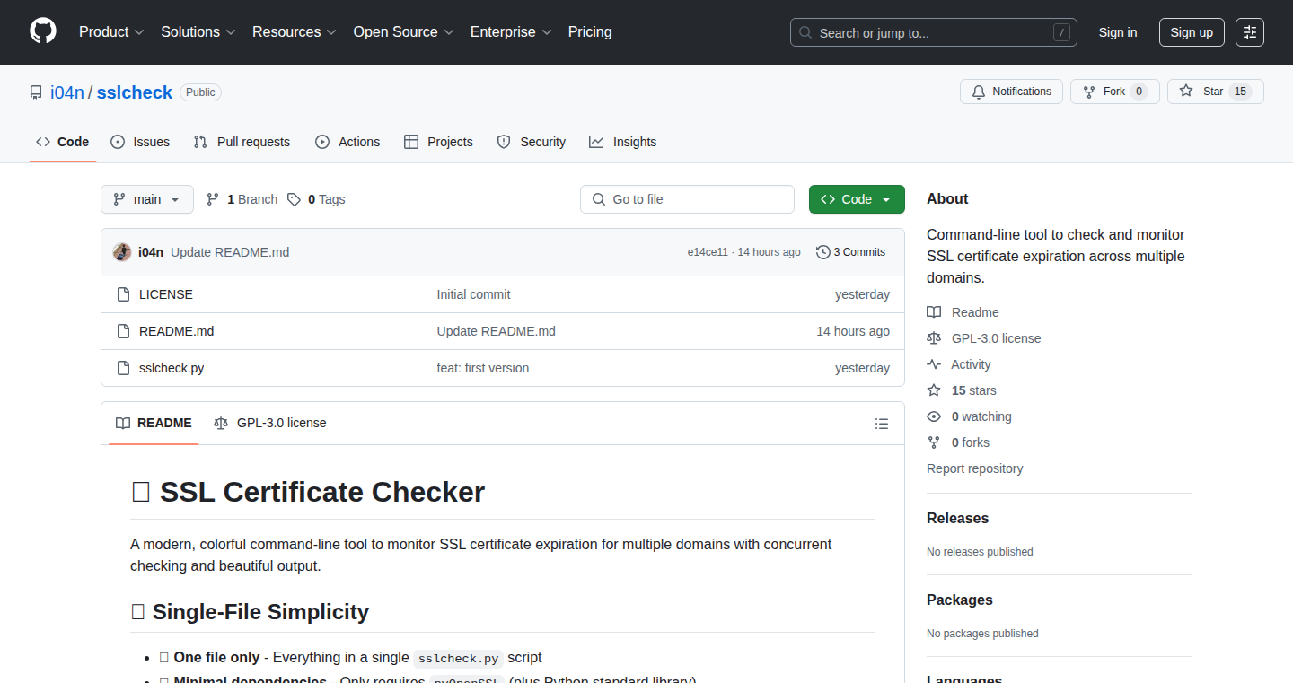Click the fork icon beside 0 forks
The width and height of the screenshot is (1293, 683).
point(934,442)
